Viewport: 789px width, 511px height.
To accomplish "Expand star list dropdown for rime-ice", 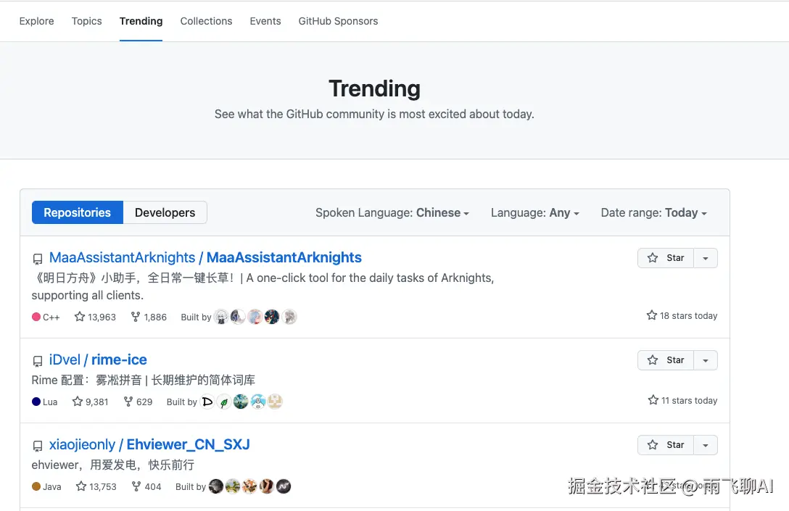I will click(706, 360).
